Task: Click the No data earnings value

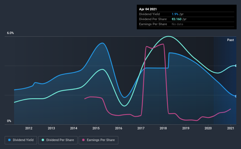Action: [x=177, y=24]
